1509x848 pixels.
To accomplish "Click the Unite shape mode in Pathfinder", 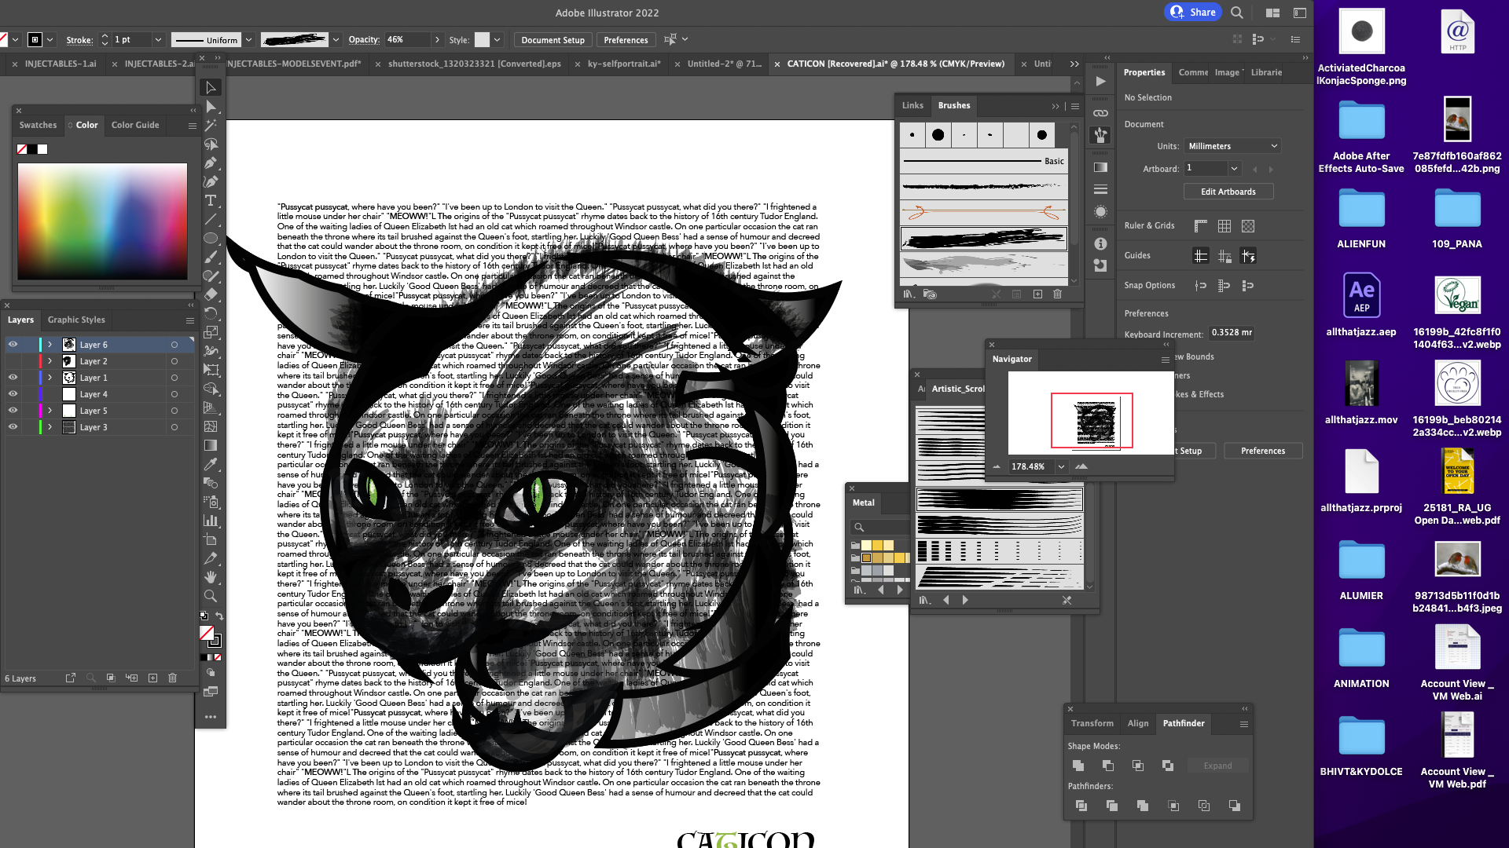I will (x=1078, y=766).
